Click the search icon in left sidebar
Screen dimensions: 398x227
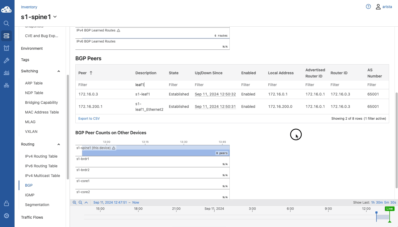click(x=6, y=23)
